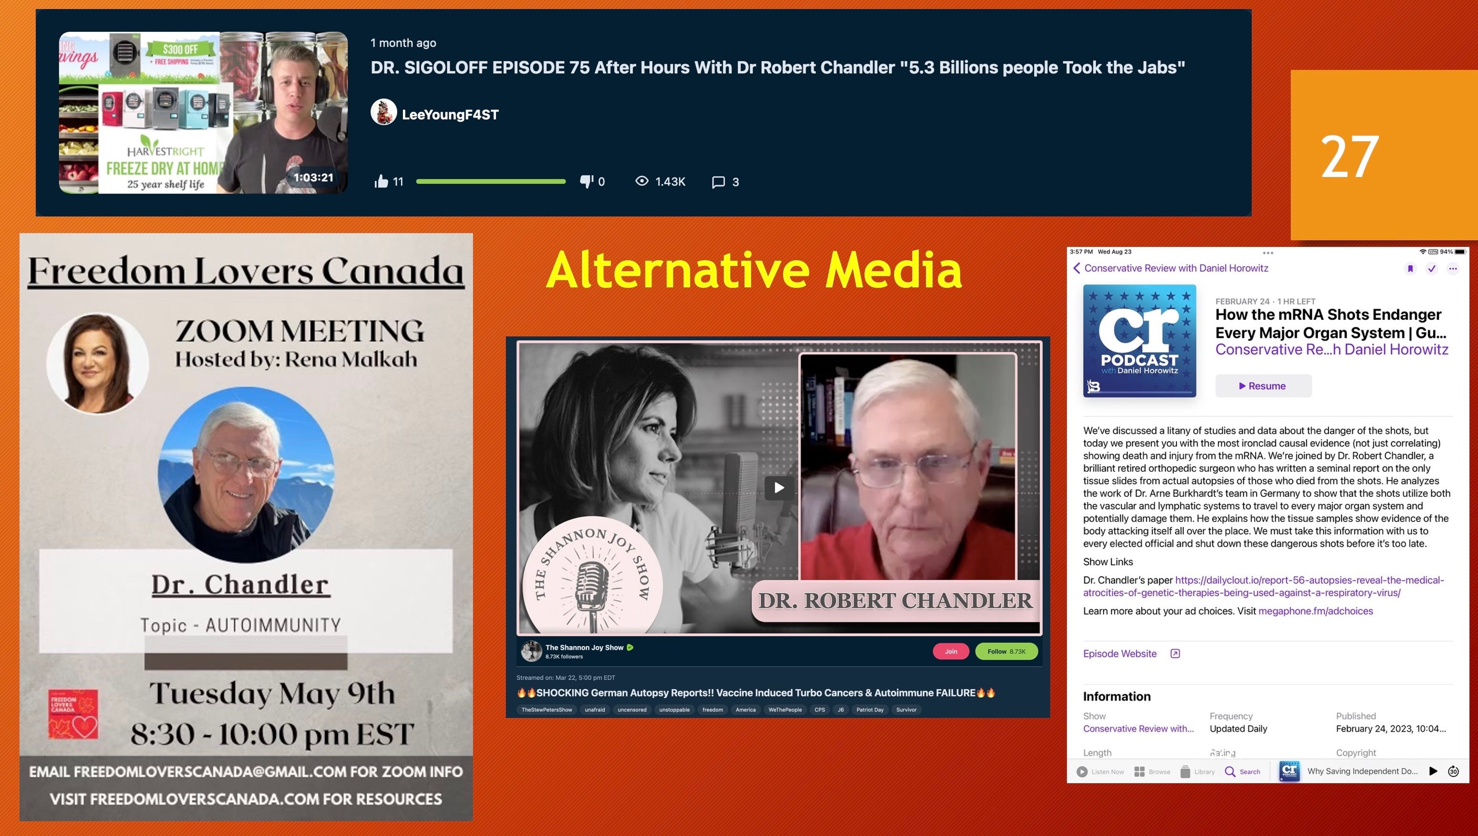Click the 1:03:21 duration badge
This screenshot has height=836, width=1478.
[313, 177]
